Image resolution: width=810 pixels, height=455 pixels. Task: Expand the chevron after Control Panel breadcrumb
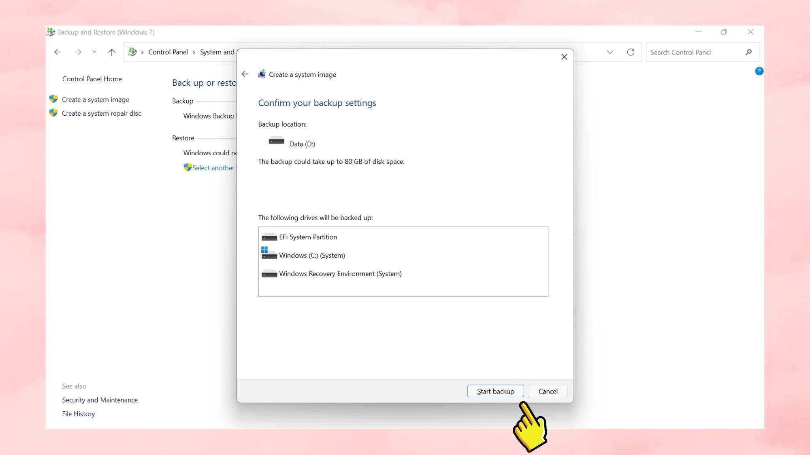coord(194,52)
